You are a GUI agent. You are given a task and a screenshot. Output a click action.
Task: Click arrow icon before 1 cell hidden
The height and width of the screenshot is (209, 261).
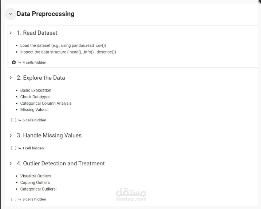pos(20,148)
